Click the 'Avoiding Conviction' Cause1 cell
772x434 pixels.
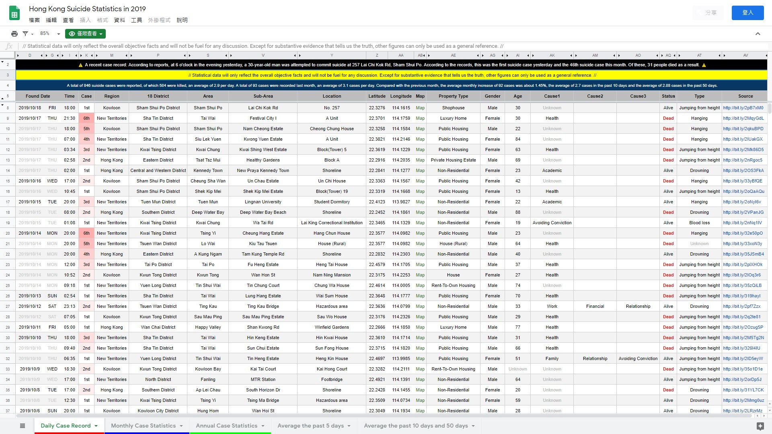tap(552, 223)
